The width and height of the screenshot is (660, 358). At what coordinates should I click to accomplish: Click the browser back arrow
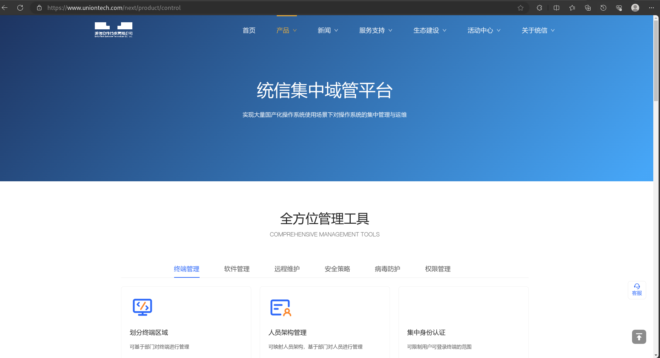[5, 8]
